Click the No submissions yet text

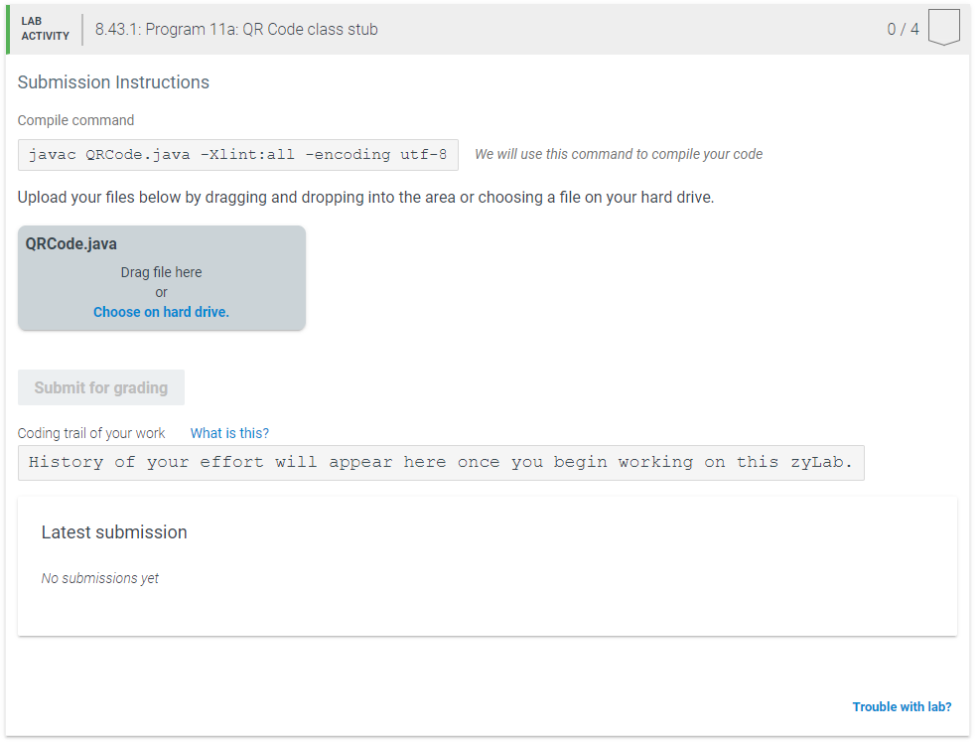100,578
